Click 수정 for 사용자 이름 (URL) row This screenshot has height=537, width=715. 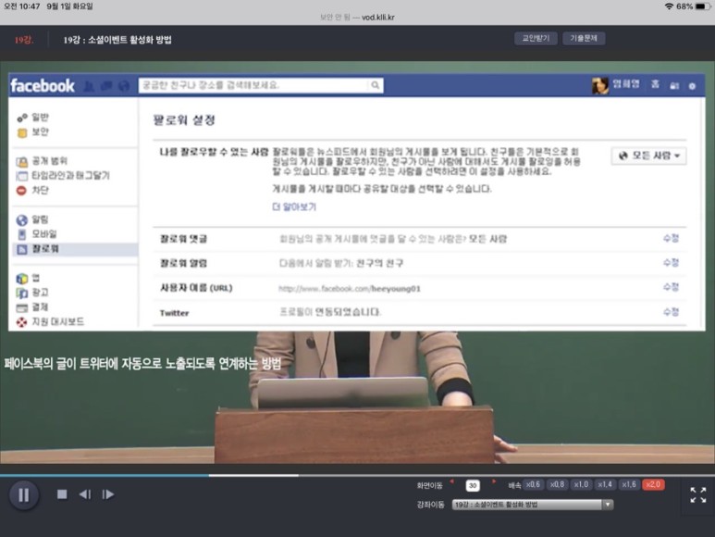coord(671,287)
